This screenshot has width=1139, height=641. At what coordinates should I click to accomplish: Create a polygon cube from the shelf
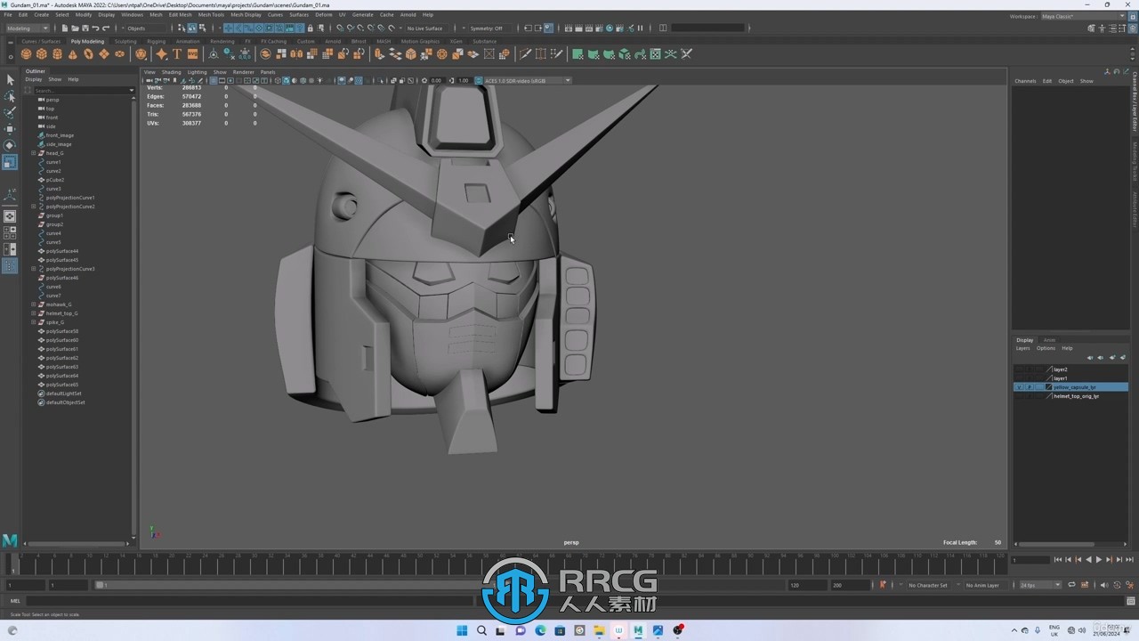tap(42, 54)
